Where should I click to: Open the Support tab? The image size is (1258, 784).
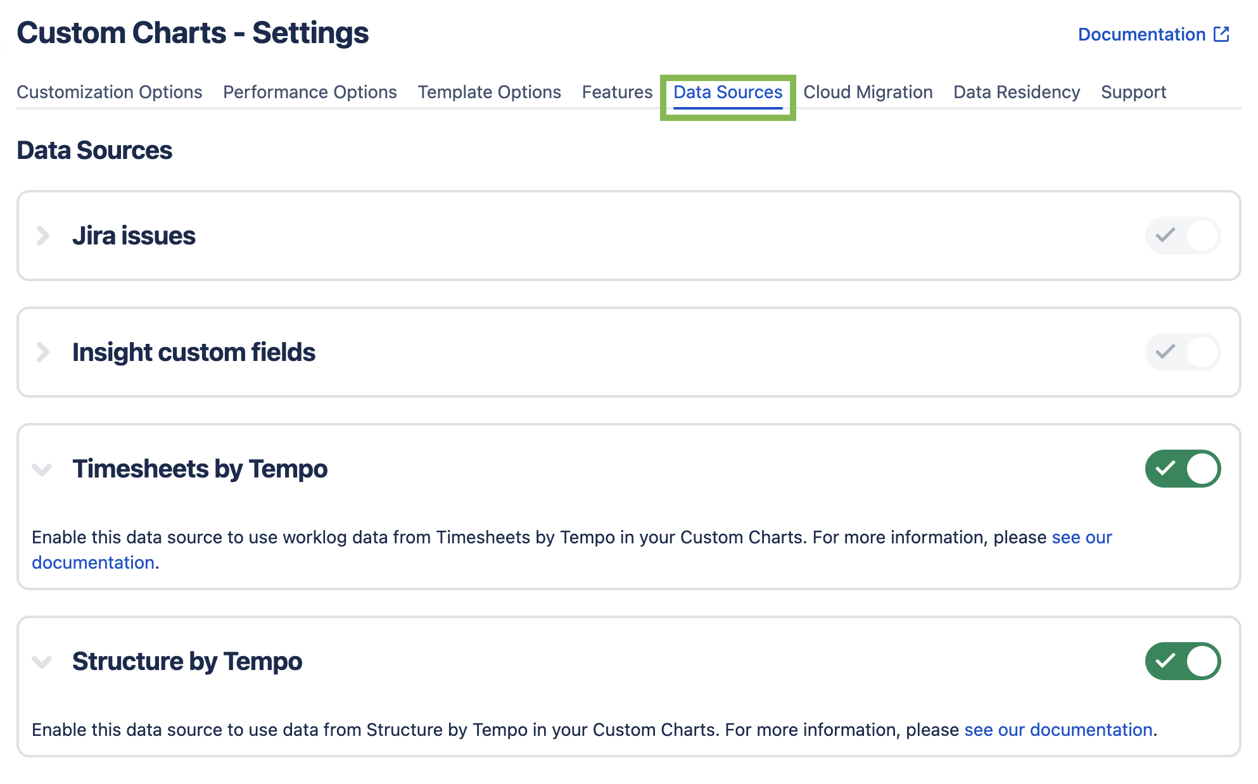click(1133, 92)
